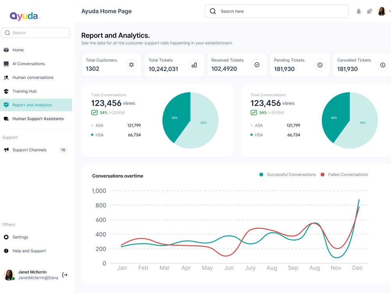This screenshot has height=293, width=391.
Task: Open Settings in the sidebar
Action: [x=36, y=237]
